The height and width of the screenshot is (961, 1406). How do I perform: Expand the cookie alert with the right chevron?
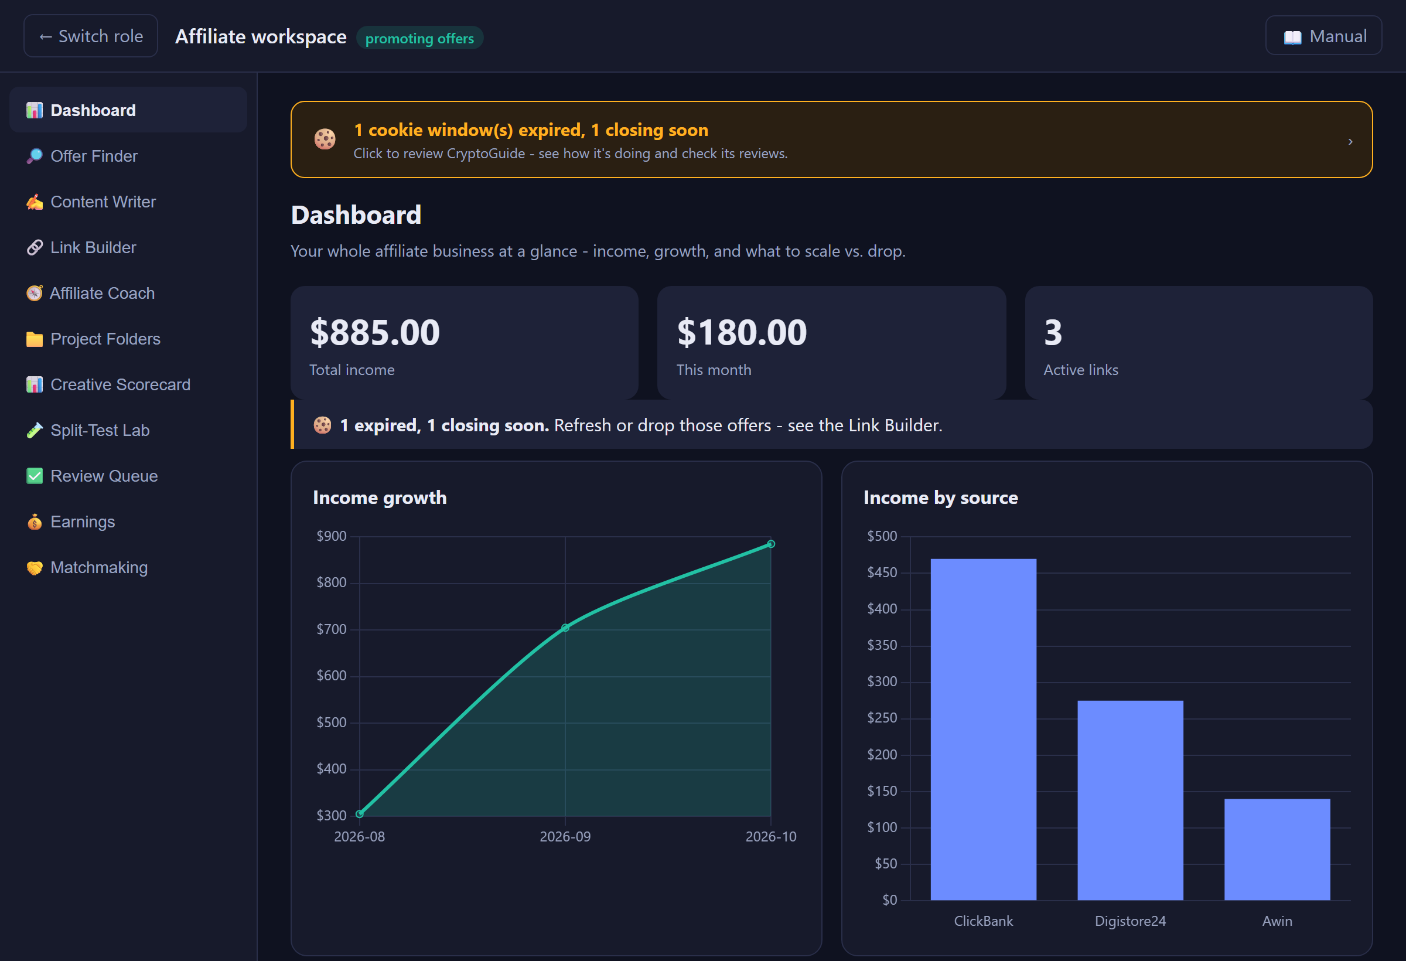click(x=1350, y=141)
